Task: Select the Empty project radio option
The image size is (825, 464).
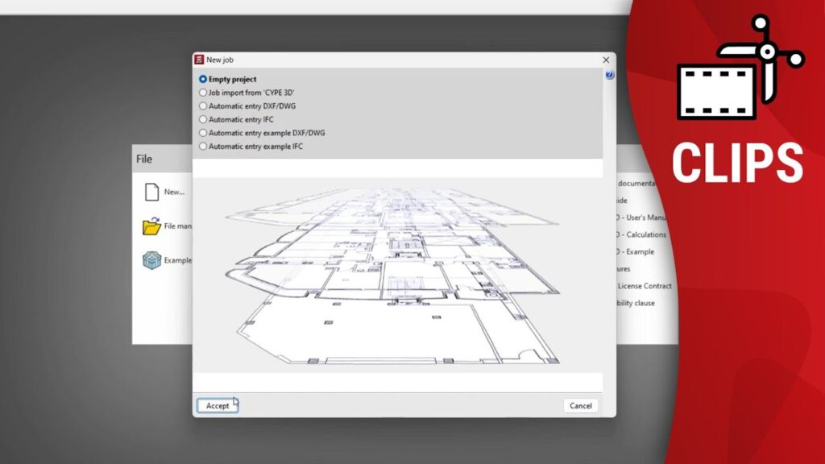Action: 203,80
